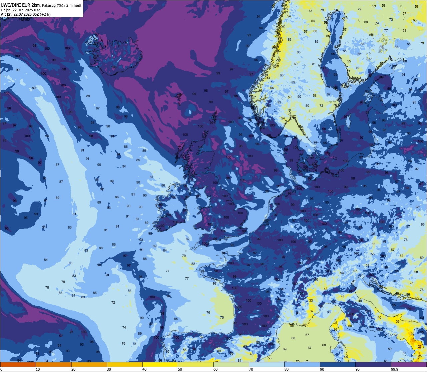Image resolution: width=427 pixels, height=372 pixels.
Task: Pick the 20–30 amber legend swatch
Action: 89,364
